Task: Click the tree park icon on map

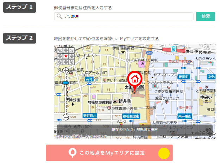Action: click(73, 104)
